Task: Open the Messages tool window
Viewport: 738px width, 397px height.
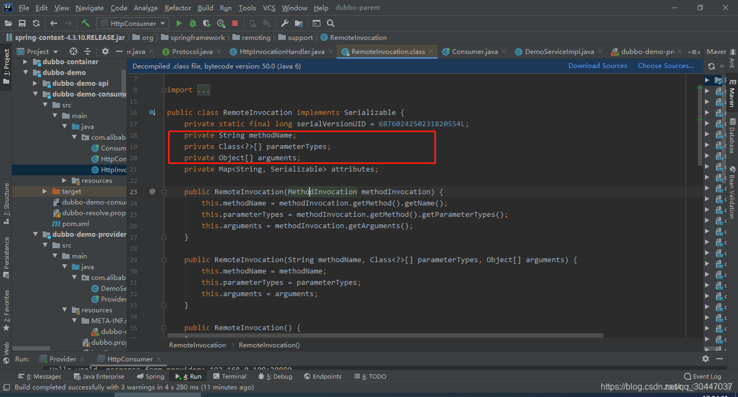Action: pyautogui.click(x=39, y=377)
